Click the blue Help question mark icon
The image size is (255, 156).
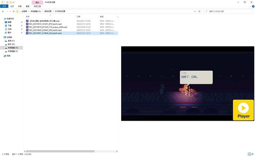pyautogui.click(x=253, y=6)
